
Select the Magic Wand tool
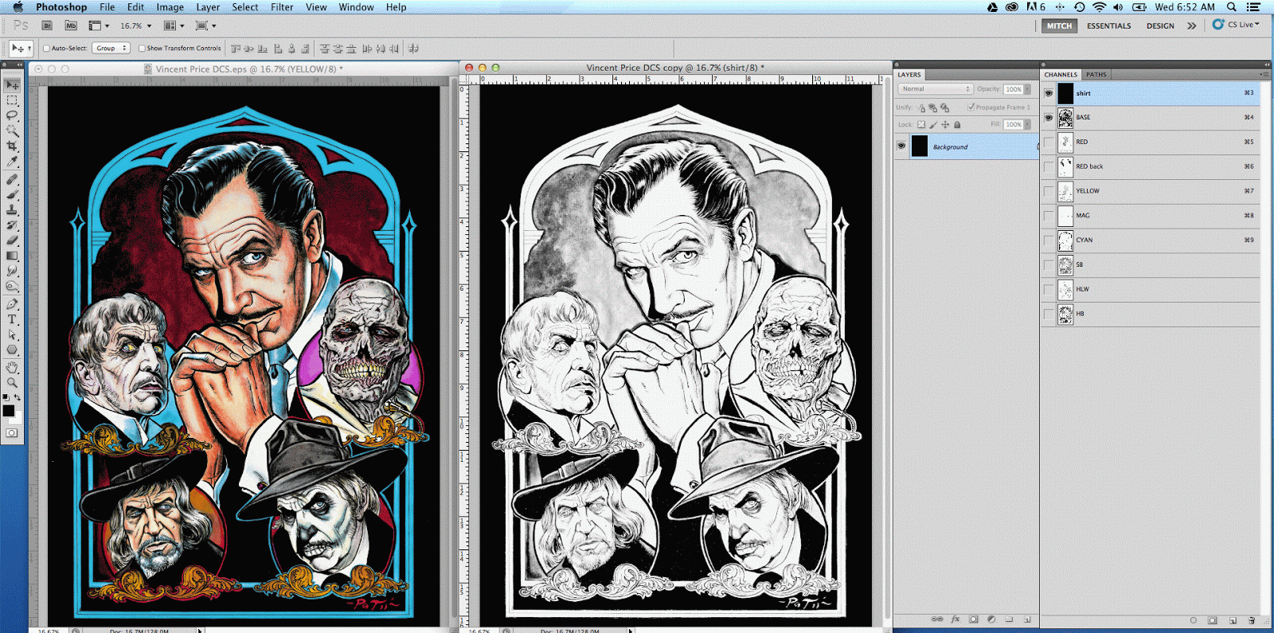pyautogui.click(x=12, y=131)
